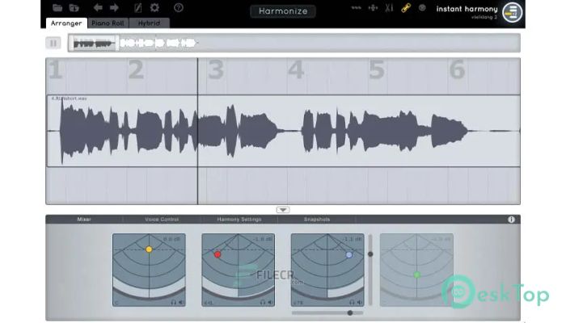Click the second folder save icon

tap(74, 7)
